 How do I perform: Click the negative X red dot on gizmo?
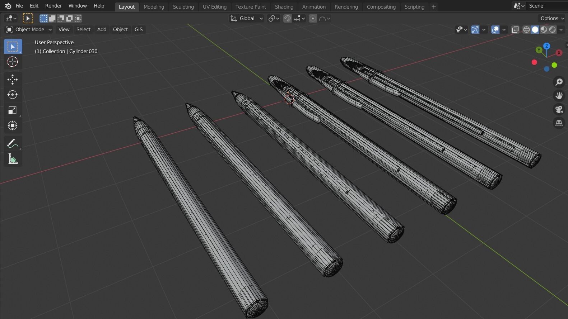click(x=534, y=62)
